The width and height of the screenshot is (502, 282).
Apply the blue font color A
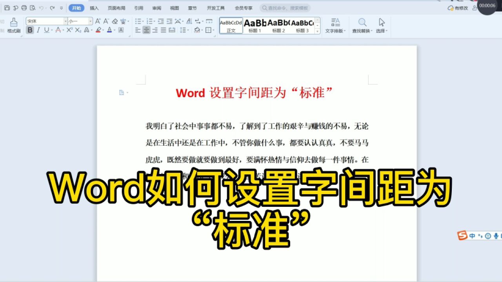click(x=109, y=30)
